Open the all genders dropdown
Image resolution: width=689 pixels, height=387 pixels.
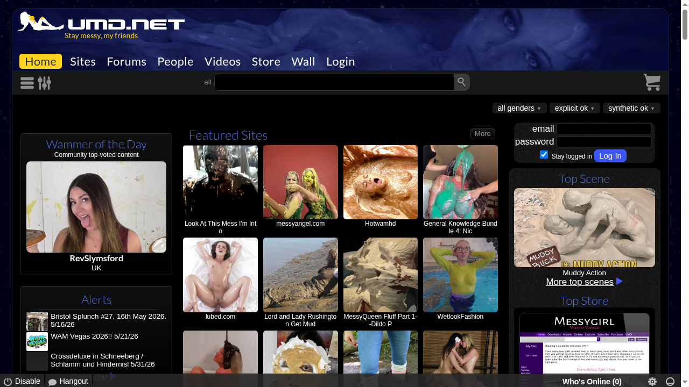pos(519,108)
